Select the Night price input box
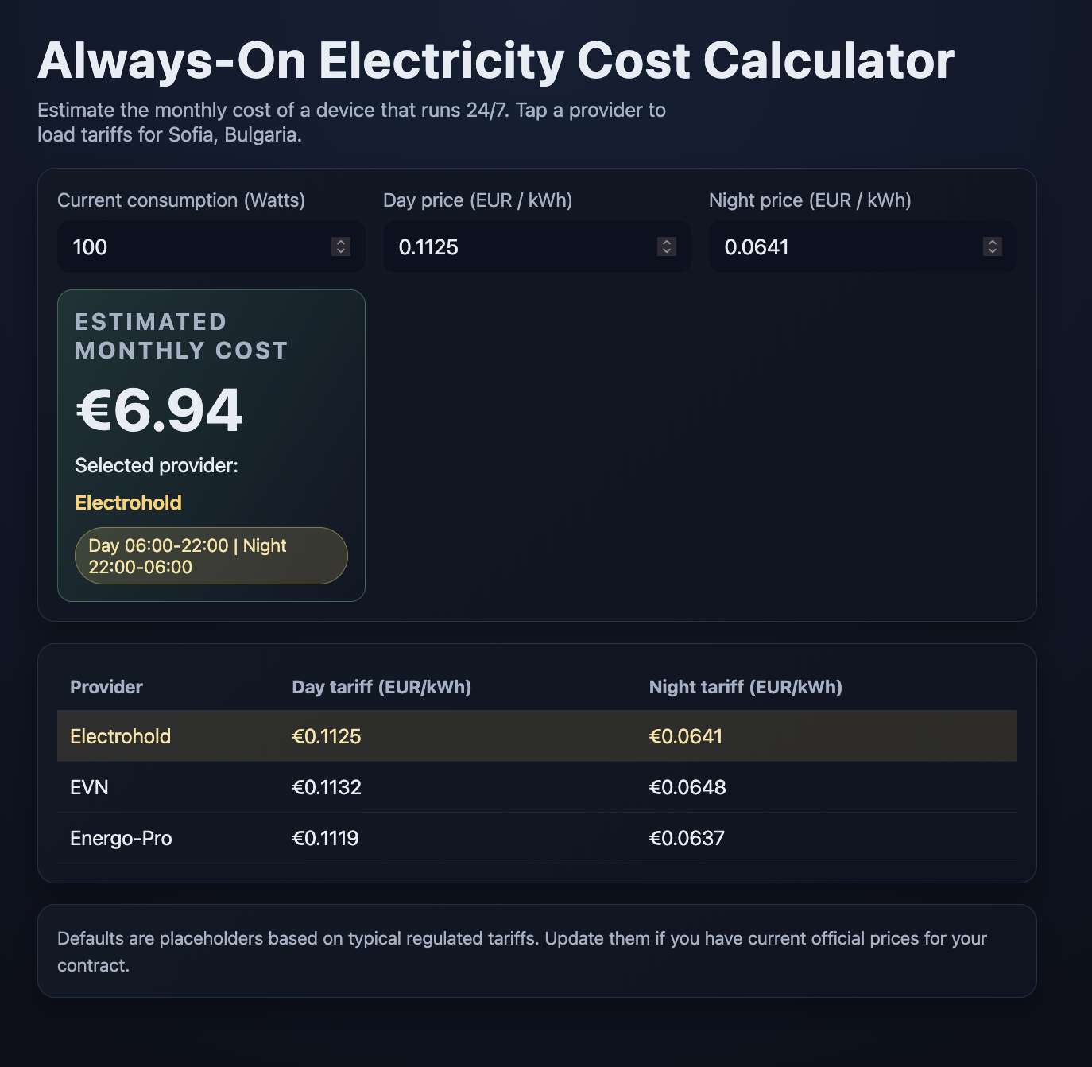This screenshot has height=1067, width=1092. click(x=842, y=247)
